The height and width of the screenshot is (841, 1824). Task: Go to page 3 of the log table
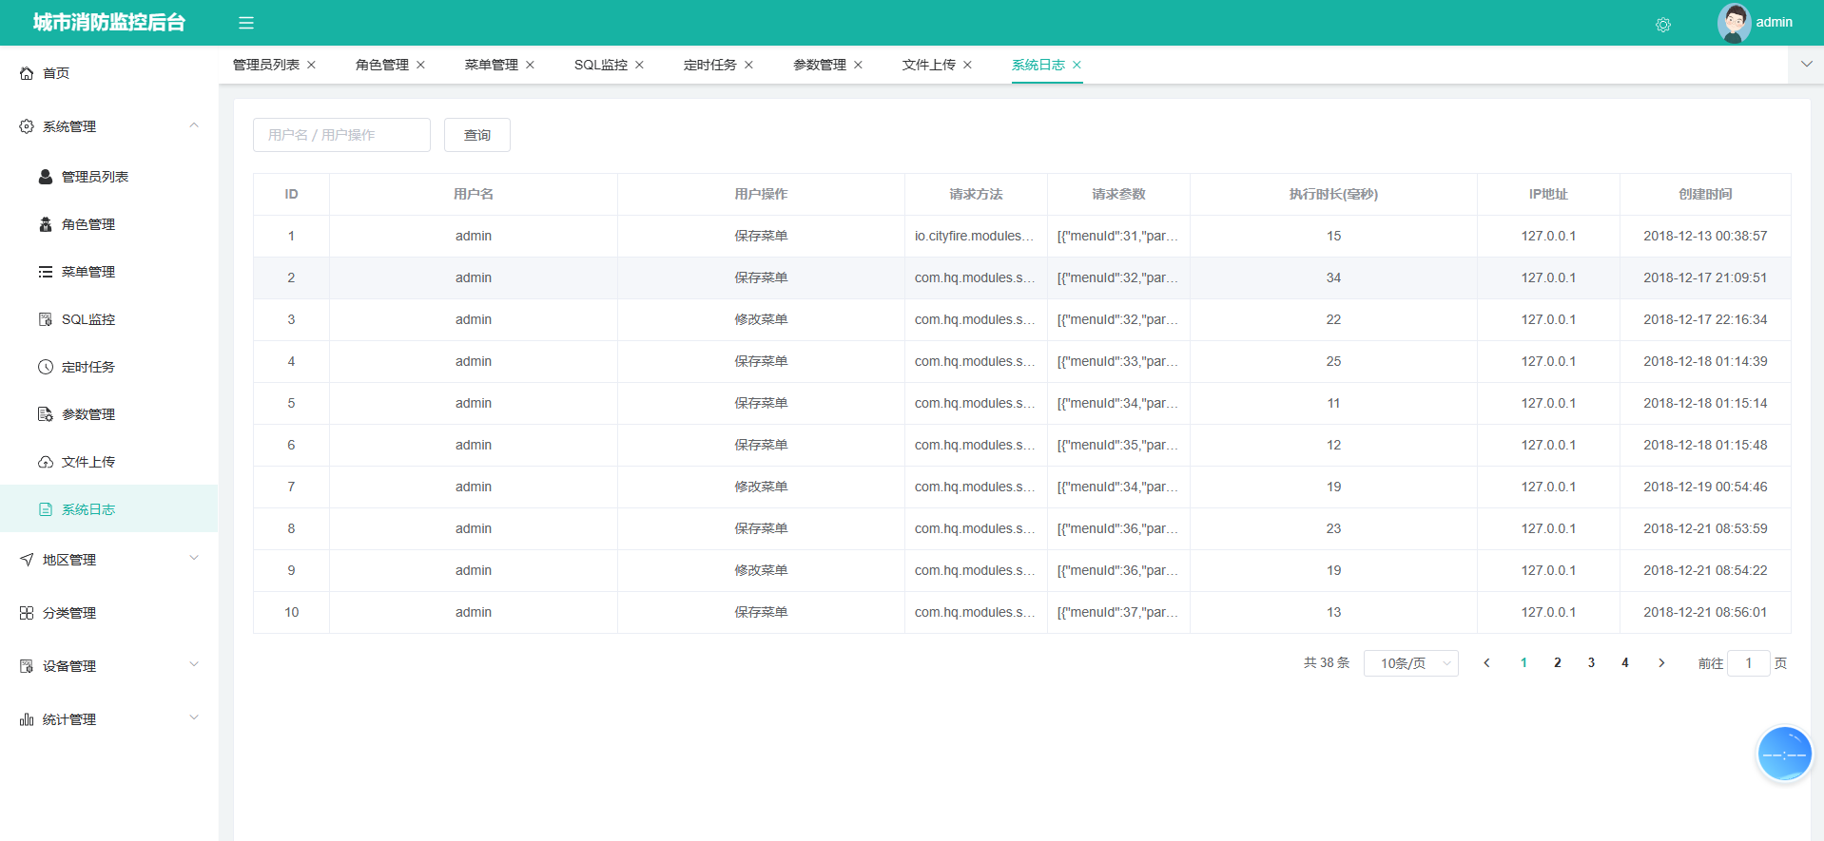[1591, 663]
